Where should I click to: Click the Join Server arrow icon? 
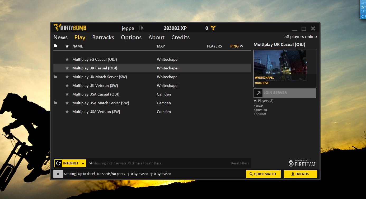click(x=258, y=93)
